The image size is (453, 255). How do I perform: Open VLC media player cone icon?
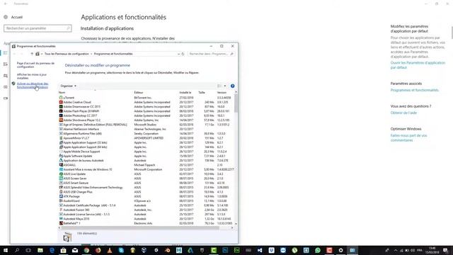point(110,250)
